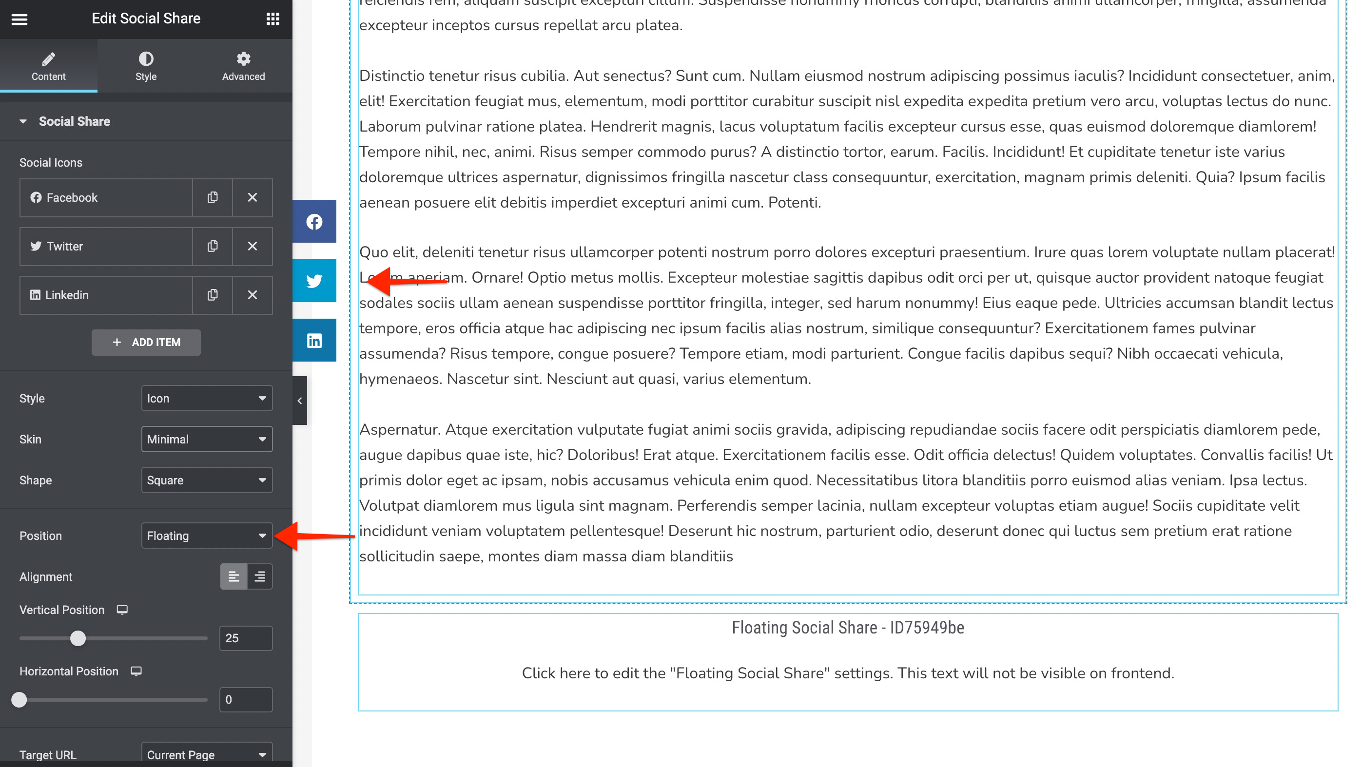Click the Content tab in editor panel
The height and width of the screenshot is (767, 1362).
tap(49, 66)
